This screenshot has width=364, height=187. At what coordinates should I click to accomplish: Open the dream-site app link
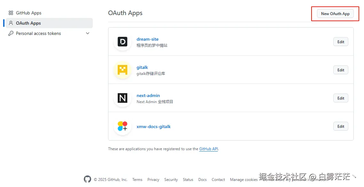click(x=147, y=39)
